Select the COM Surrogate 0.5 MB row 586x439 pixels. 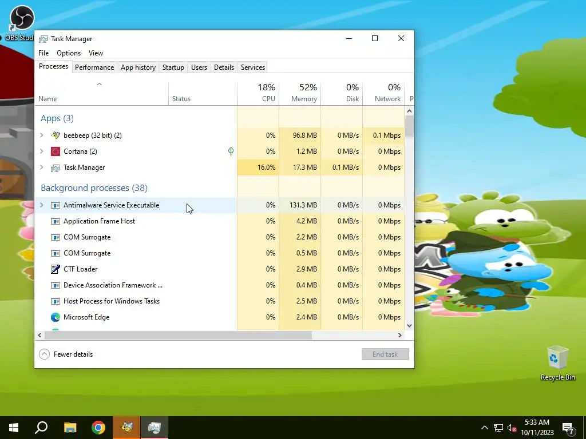(220, 253)
